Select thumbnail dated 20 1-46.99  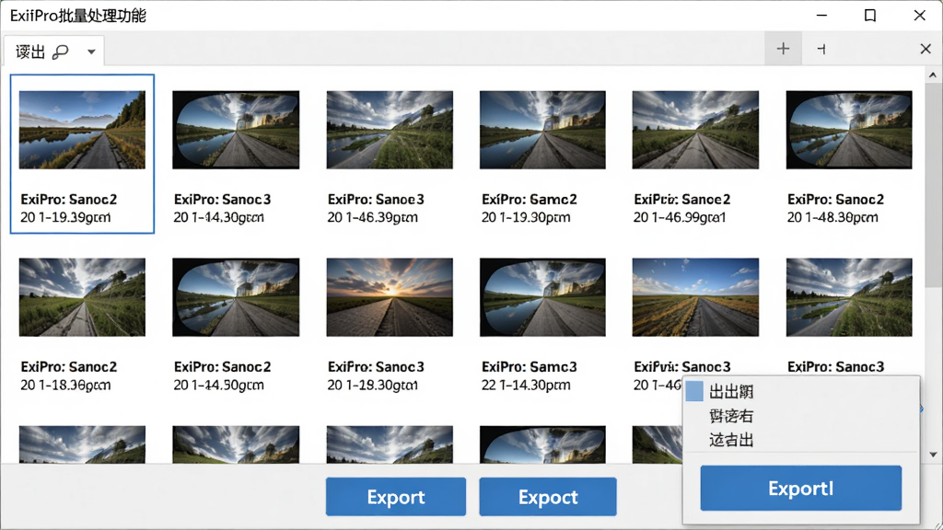point(695,130)
